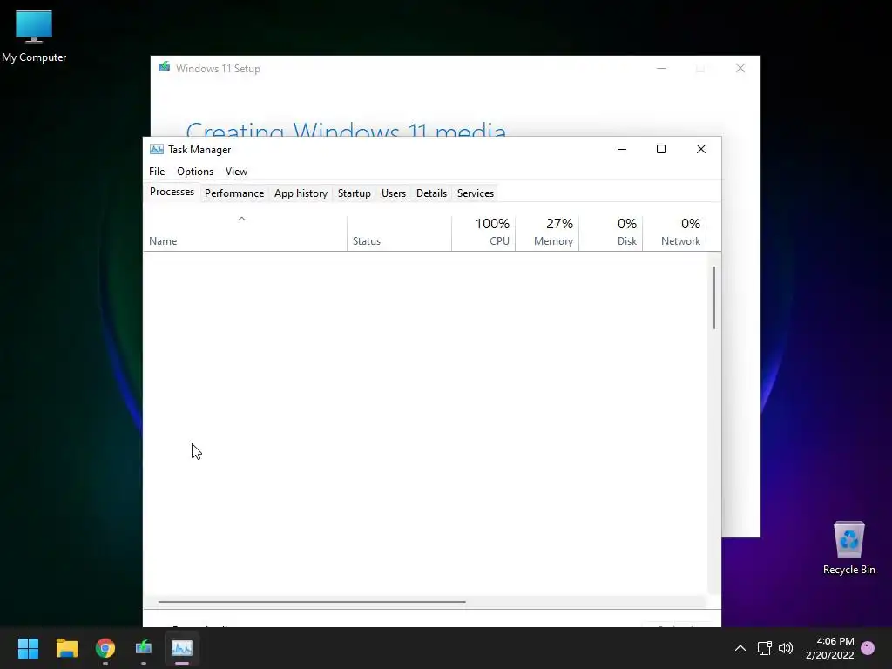The width and height of the screenshot is (892, 669).
Task: Minimize the Task Manager window
Action: tap(622, 149)
